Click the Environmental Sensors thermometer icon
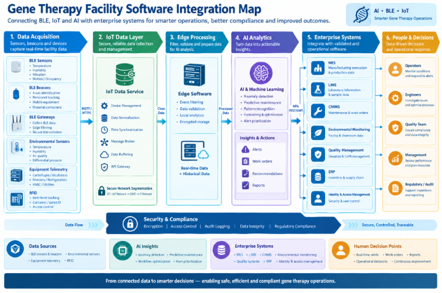This screenshot has width=442, height=293. pos(16,148)
